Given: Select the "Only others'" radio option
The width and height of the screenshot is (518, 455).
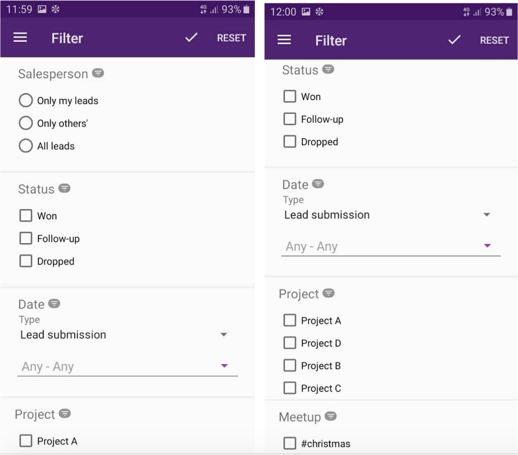Looking at the screenshot, I should tap(26, 123).
